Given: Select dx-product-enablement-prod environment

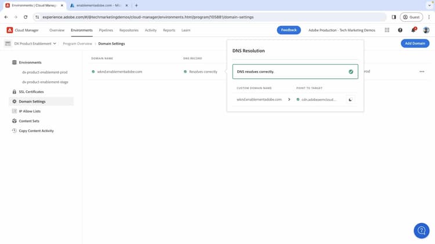Looking at the screenshot, I should [45, 72].
